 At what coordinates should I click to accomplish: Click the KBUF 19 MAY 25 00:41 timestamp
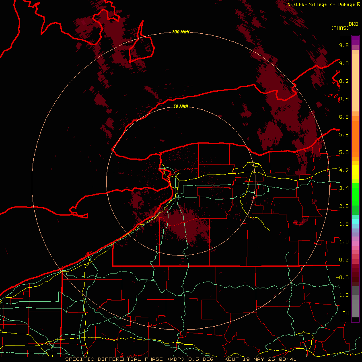(260, 359)
